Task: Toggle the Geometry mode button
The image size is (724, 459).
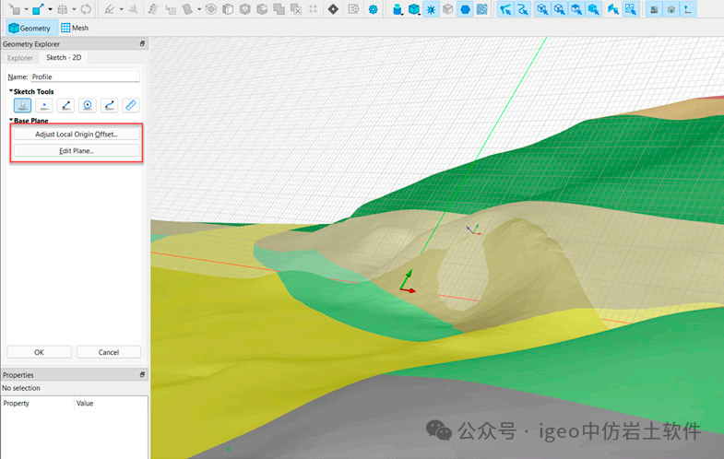Action: point(30,29)
